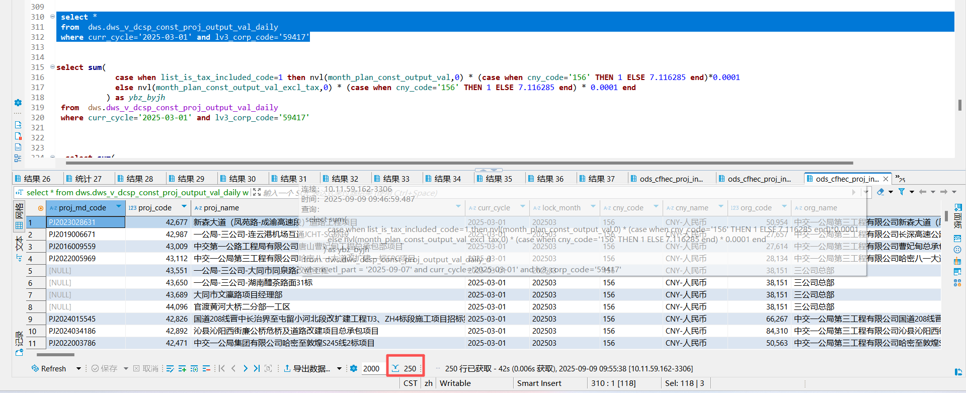
Task: Click the custom filter funnel icon
Action: pos(902,192)
